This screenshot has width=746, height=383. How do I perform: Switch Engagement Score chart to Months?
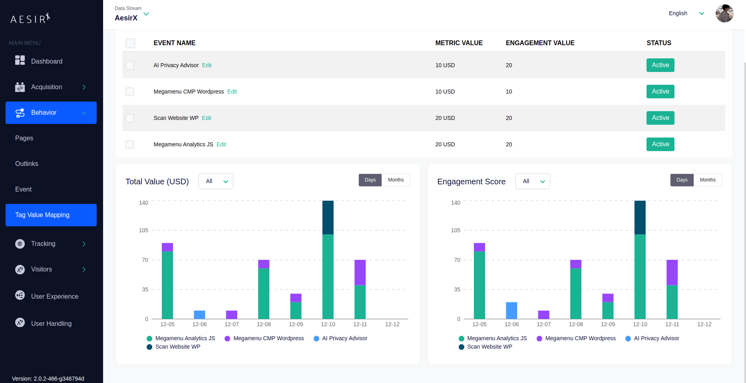pyautogui.click(x=707, y=180)
